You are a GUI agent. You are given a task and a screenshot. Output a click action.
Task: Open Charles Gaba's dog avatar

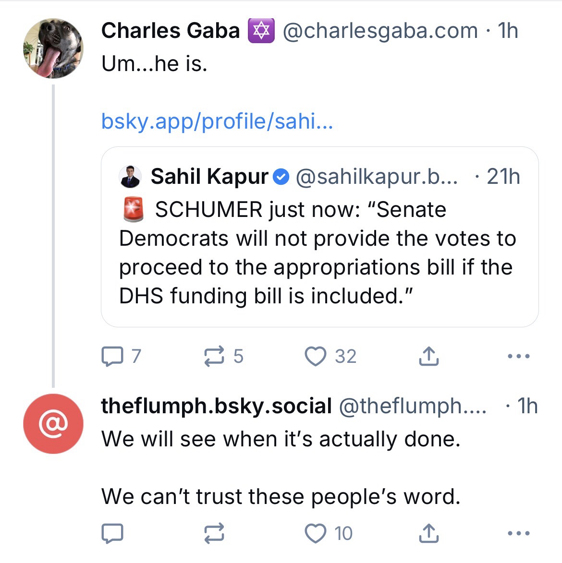pos(53,48)
